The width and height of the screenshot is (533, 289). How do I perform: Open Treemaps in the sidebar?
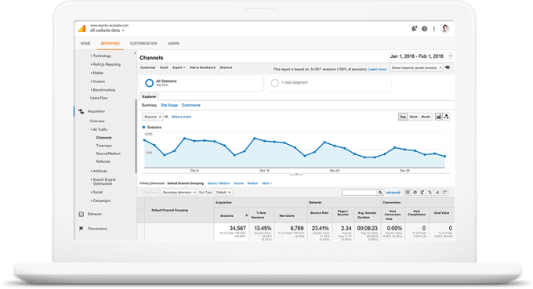104,146
